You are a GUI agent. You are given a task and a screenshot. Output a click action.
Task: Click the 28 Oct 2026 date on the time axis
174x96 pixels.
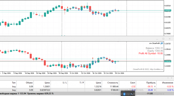point(119,73)
